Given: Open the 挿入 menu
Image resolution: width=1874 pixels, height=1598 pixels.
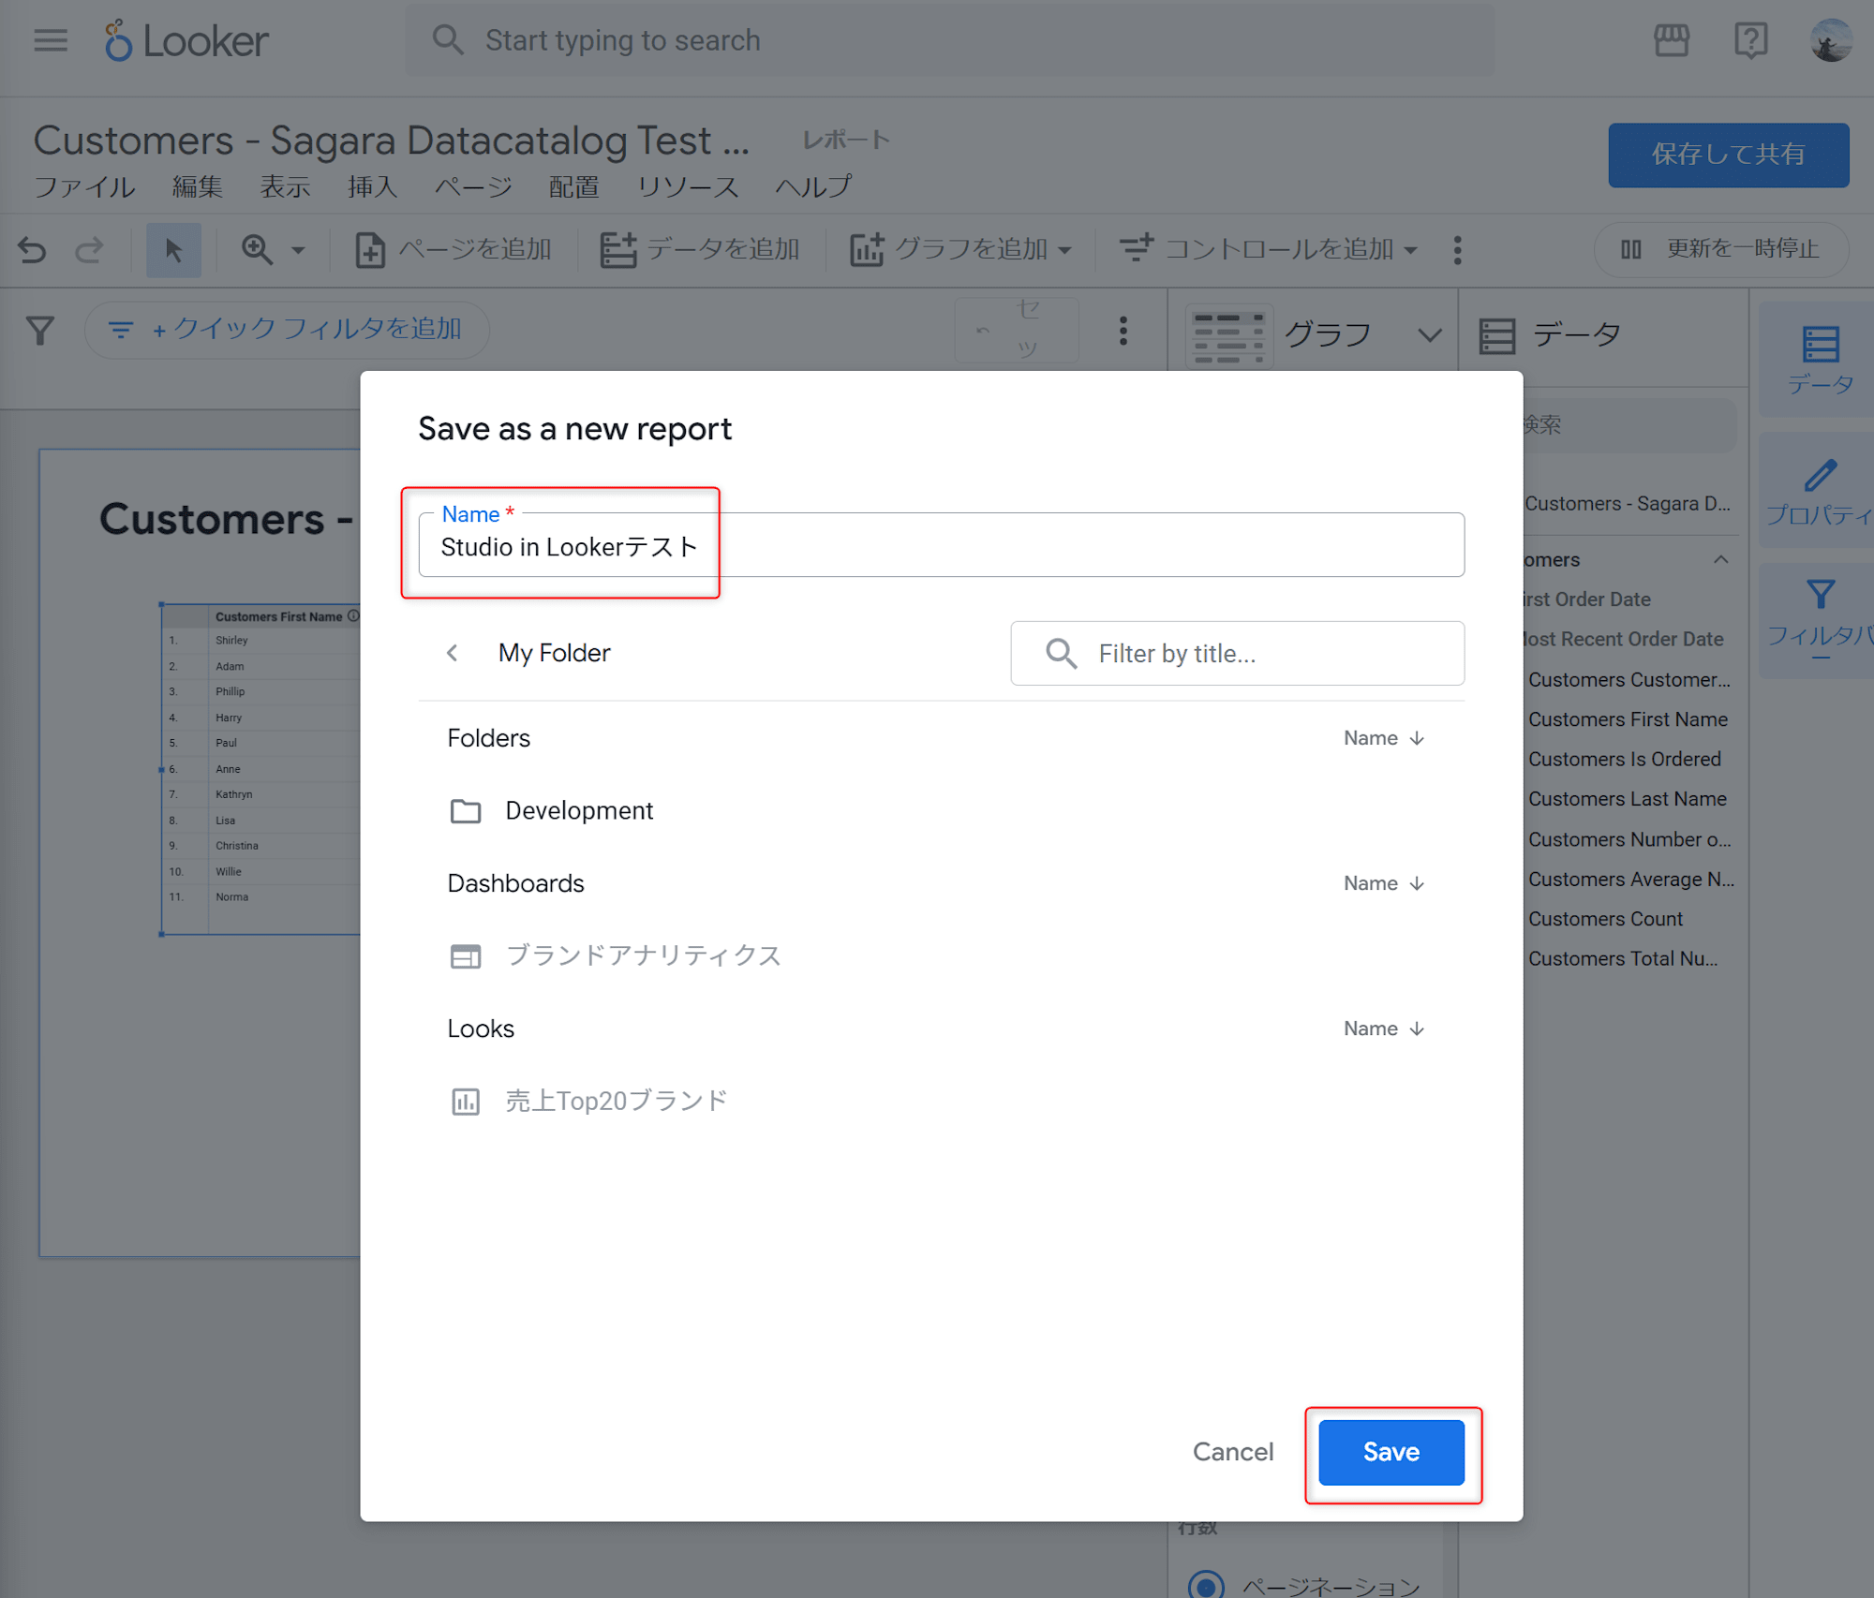Looking at the screenshot, I should coord(372,186).
